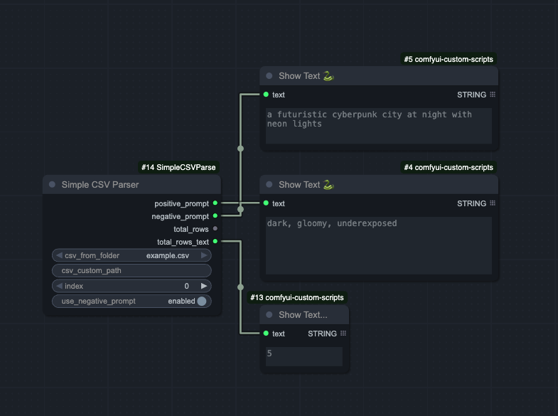
Task: Select the 'Simple CSV Parser' title bar
Action: click(x=132, y=184)
